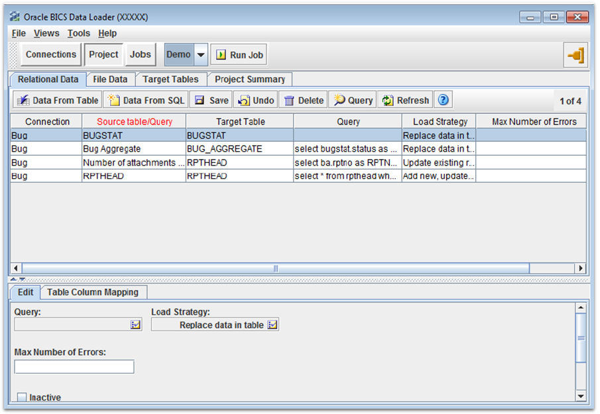The height and width of the screenshot is (414, 600).
Task: Click the Max Number of Errors column header
Action: click(x=532, y=122)
